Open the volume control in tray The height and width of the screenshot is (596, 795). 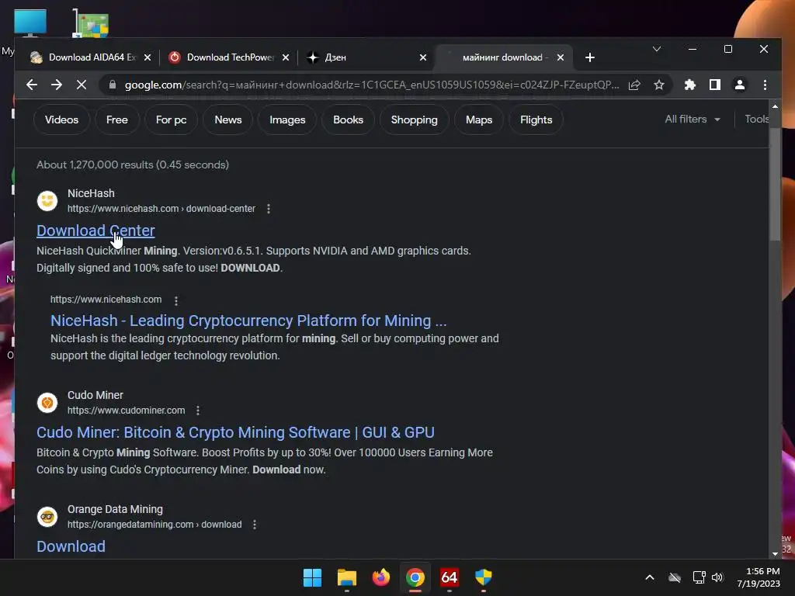[x=717, y=577]
